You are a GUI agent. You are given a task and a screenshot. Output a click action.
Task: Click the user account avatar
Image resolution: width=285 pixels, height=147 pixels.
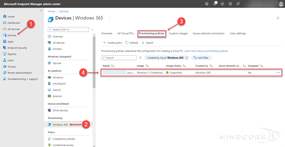(x=281, y=4)
